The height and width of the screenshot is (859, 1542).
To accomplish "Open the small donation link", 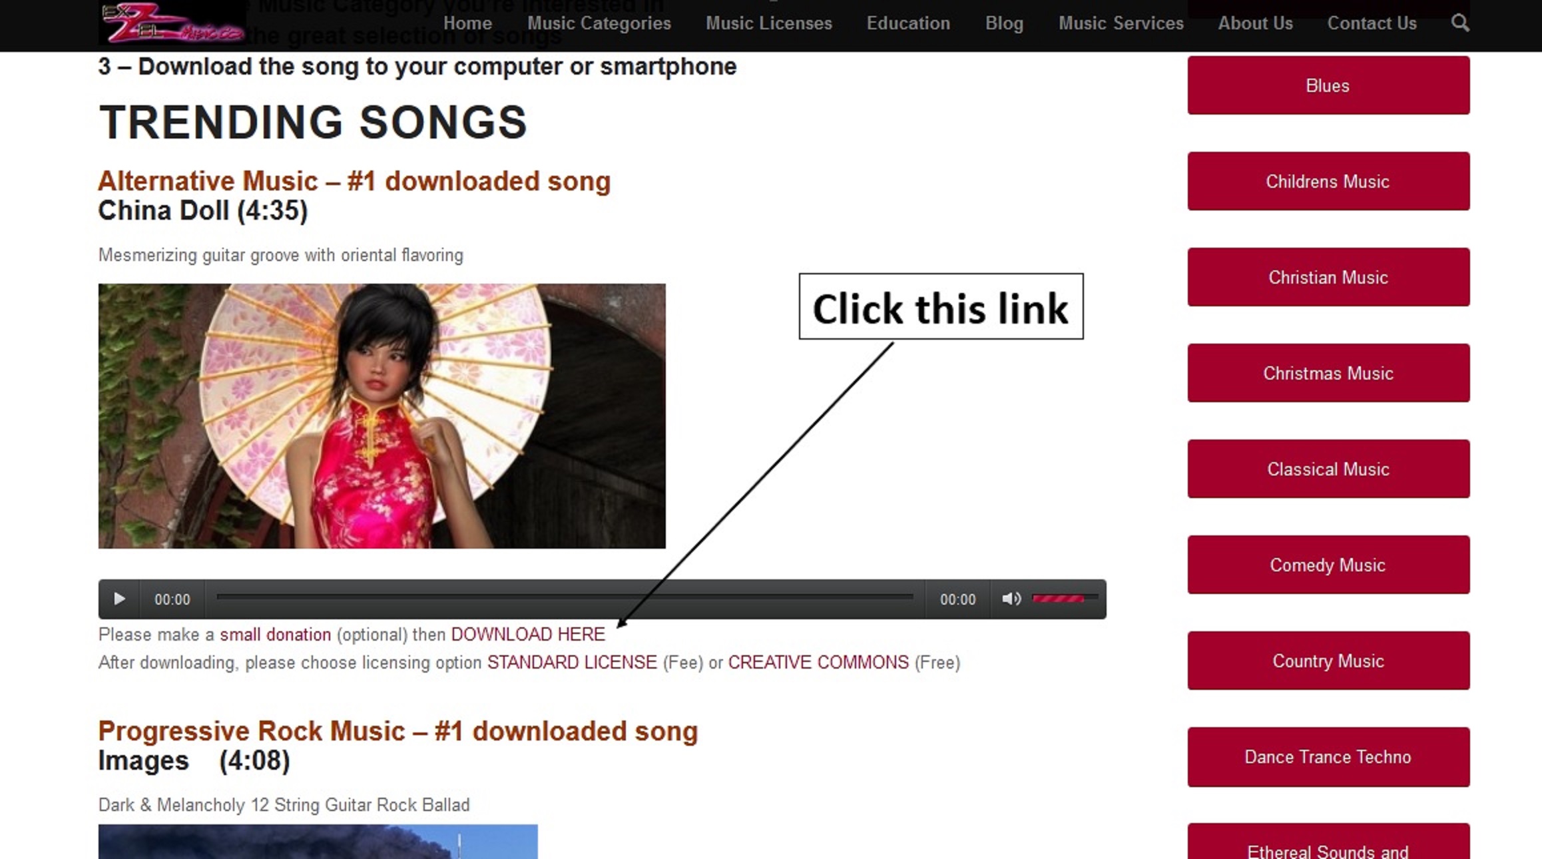I will point(275,634).
